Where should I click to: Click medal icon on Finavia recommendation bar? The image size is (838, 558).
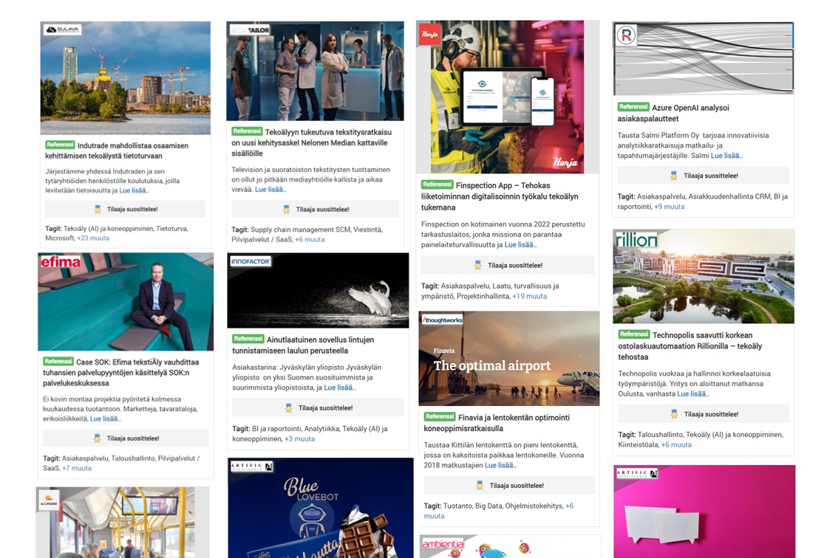tap(480, 486)
